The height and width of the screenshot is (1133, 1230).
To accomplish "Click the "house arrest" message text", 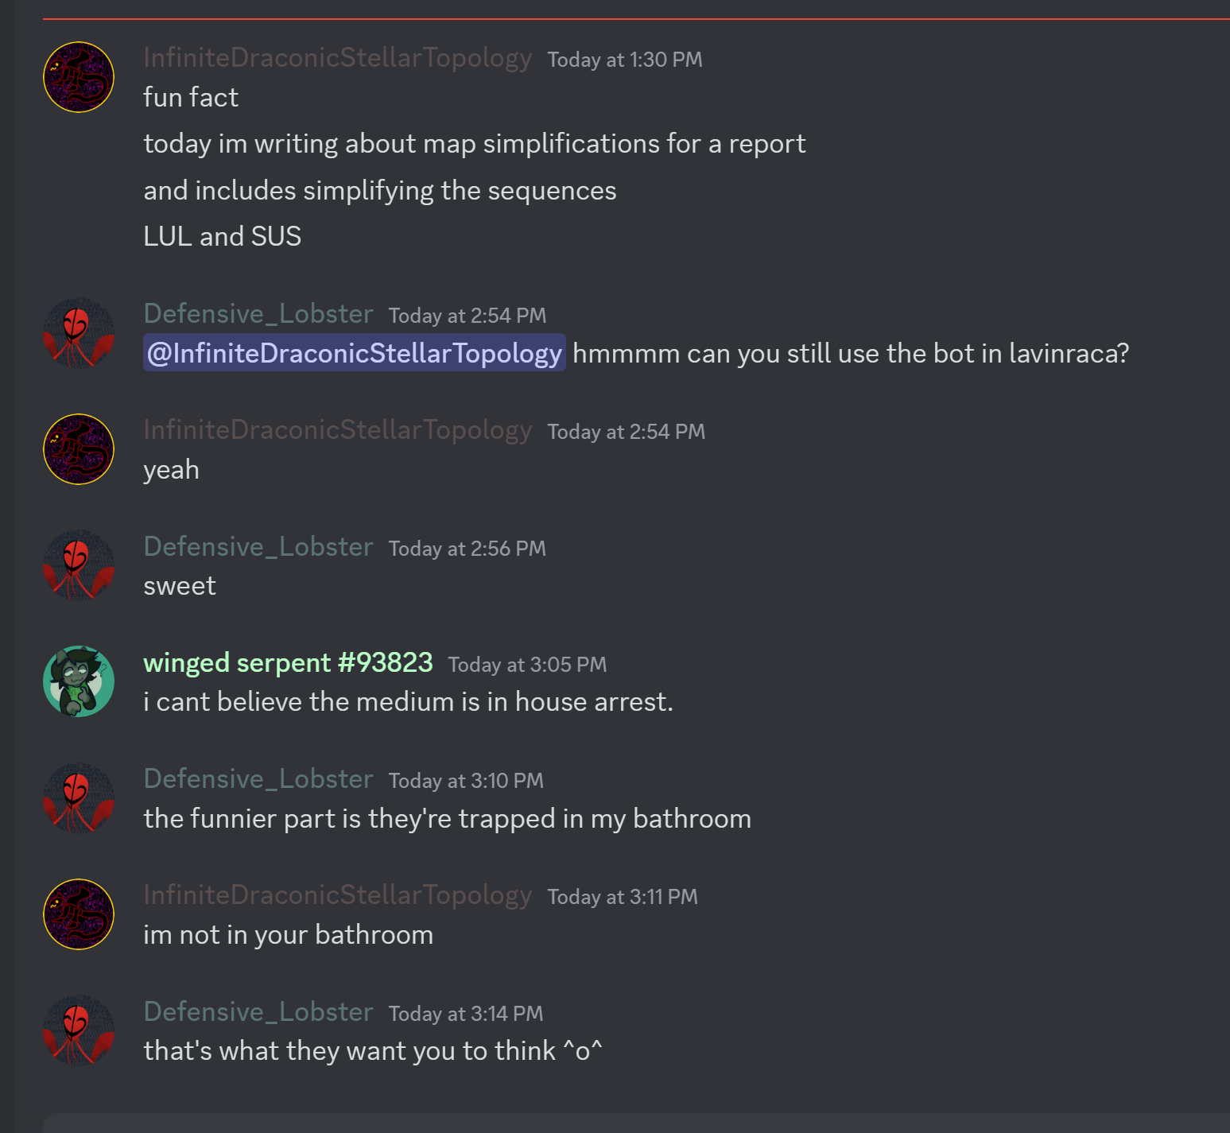I will coord(408,702).
